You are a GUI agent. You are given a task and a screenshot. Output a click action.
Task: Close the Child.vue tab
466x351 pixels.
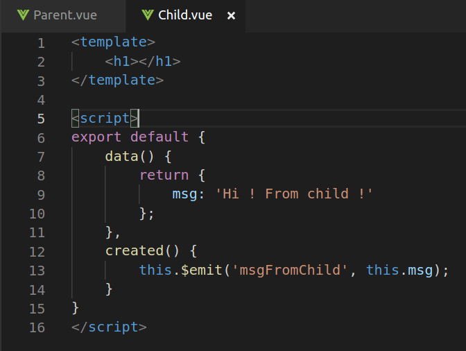231,15
